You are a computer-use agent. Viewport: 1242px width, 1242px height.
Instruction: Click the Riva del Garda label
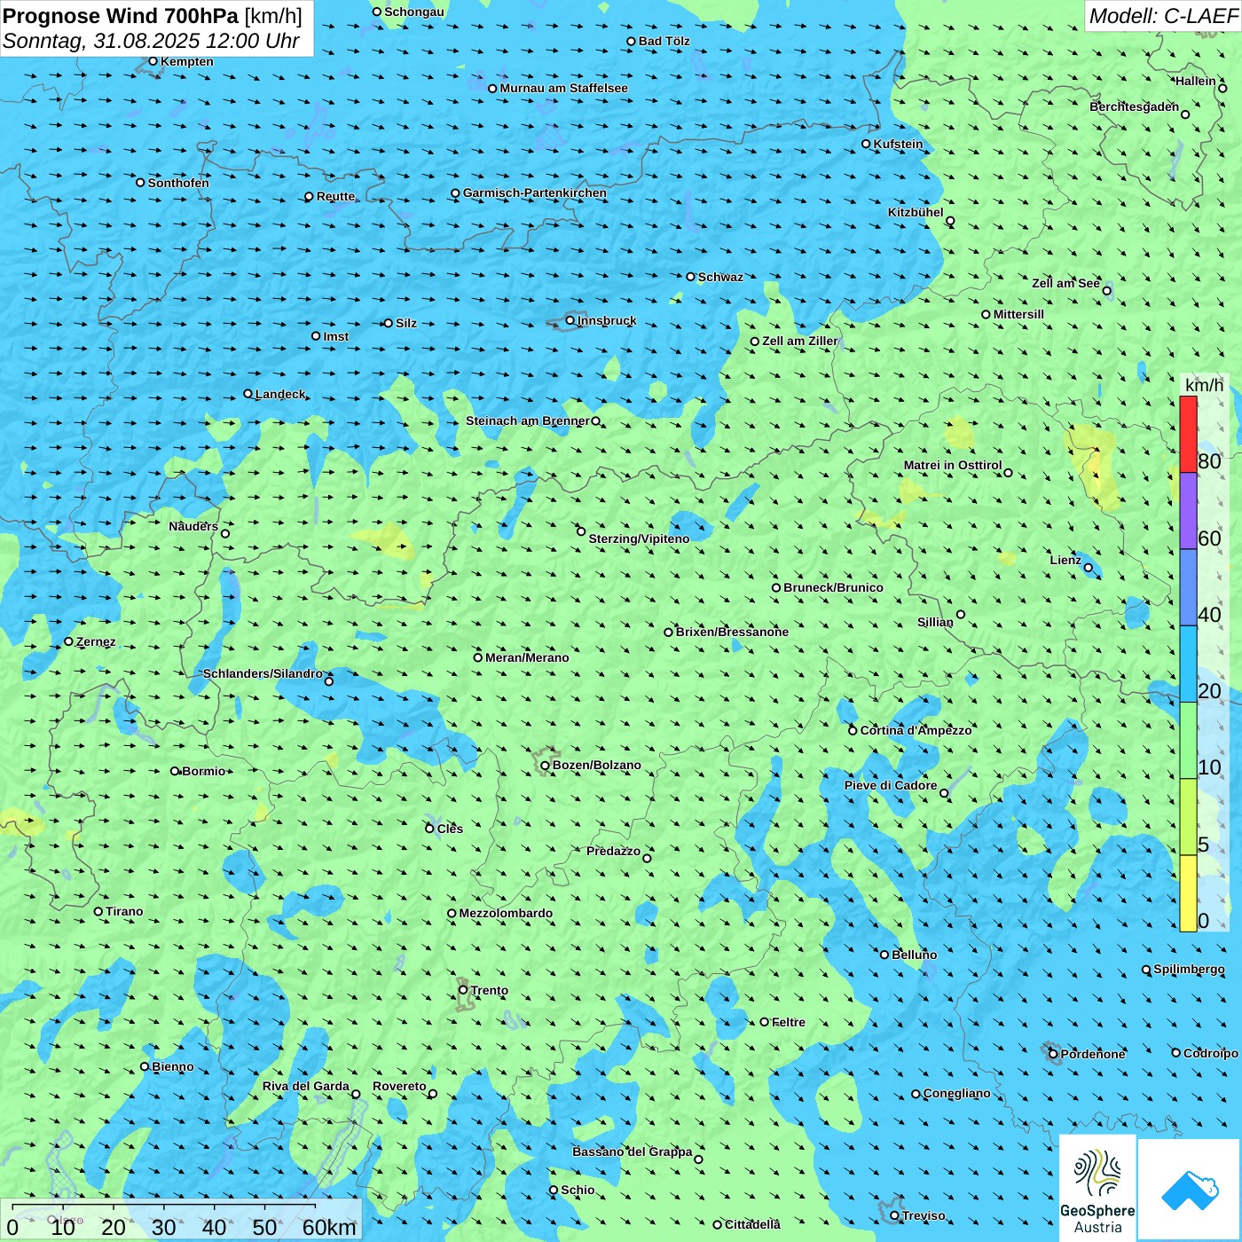click(306, 1086)
